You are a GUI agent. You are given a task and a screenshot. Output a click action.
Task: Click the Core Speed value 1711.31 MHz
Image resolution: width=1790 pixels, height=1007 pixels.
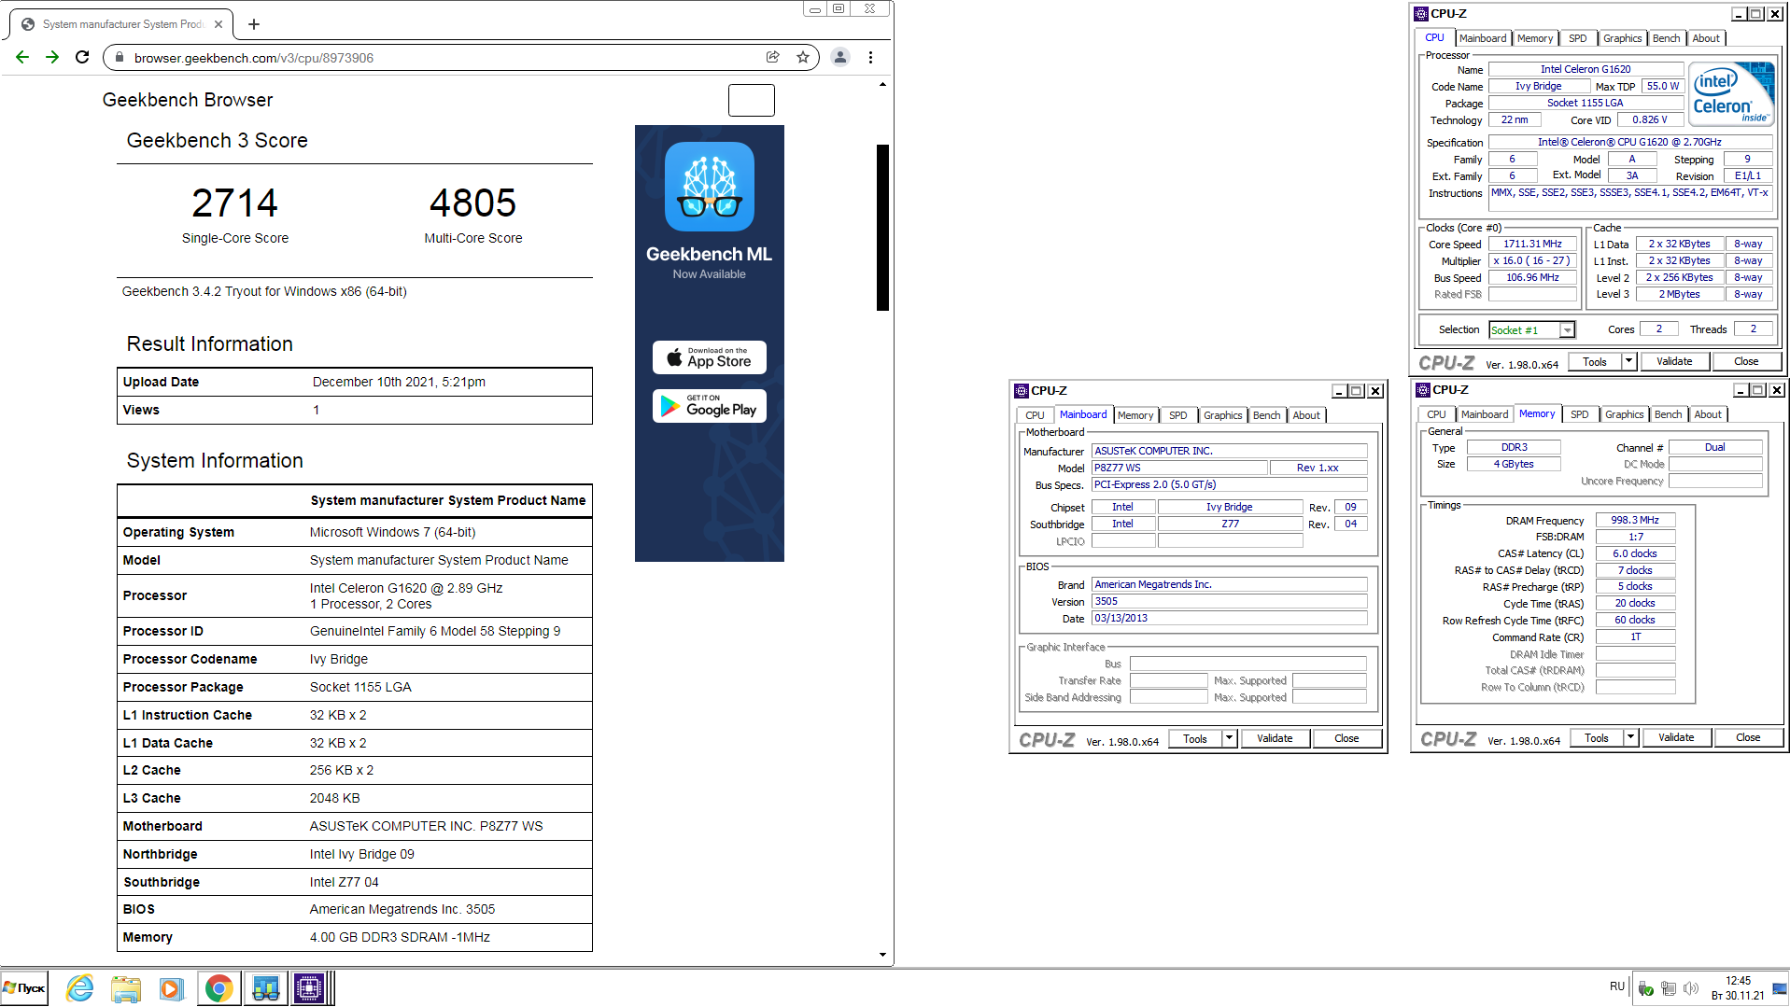click(x=1532, y=244)
